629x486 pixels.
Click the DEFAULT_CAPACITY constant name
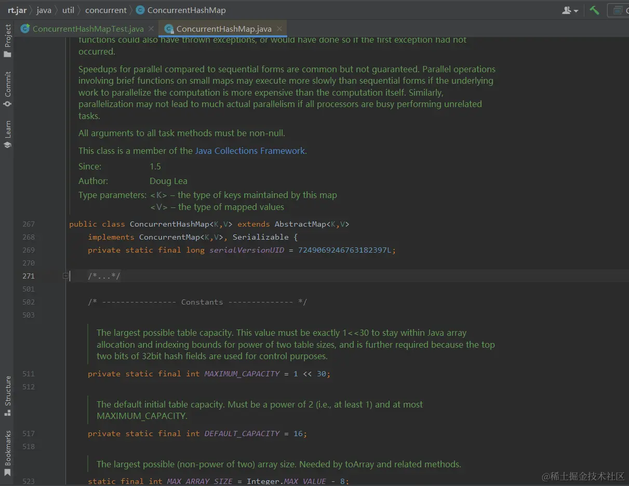tap(242, 434)
